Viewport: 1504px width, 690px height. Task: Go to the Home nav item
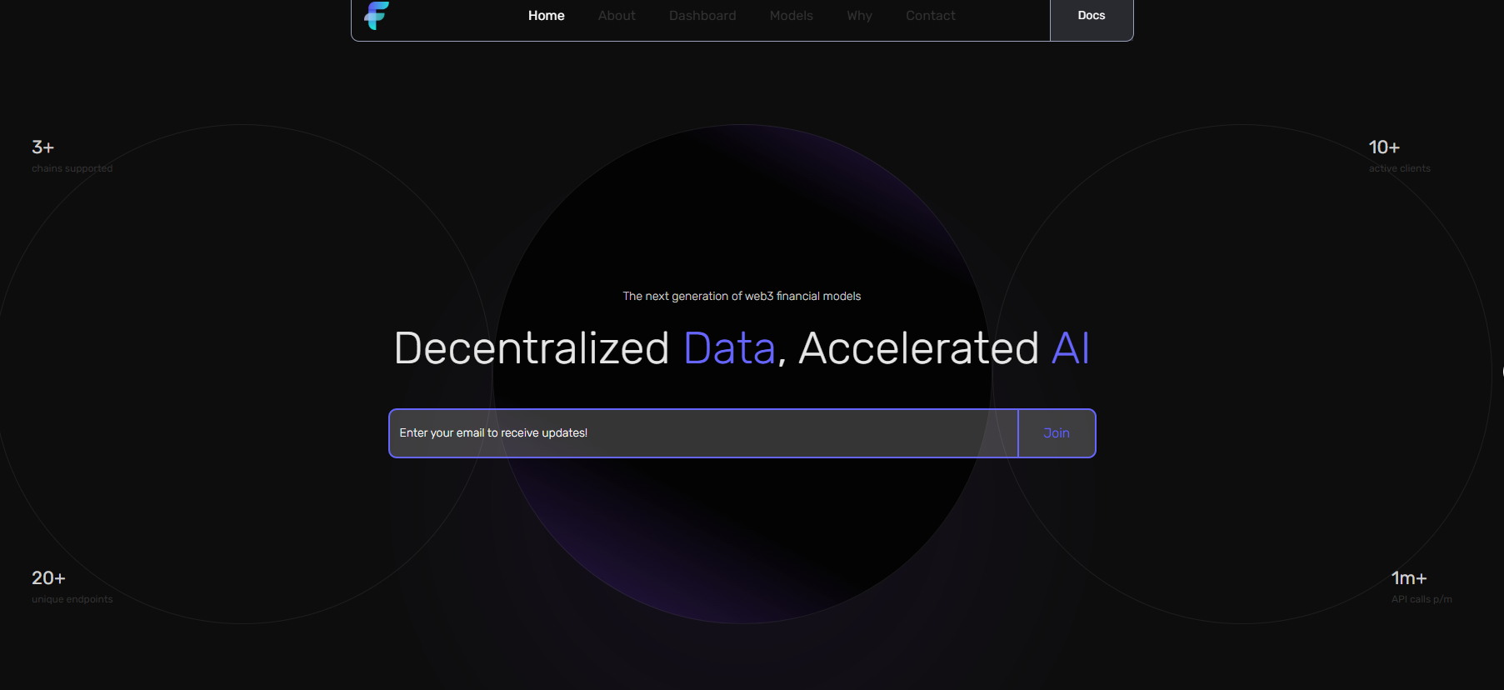pyautogui.click(x=546, y=16)
